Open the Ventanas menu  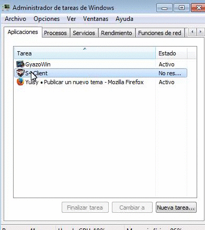tap(96, 19)
